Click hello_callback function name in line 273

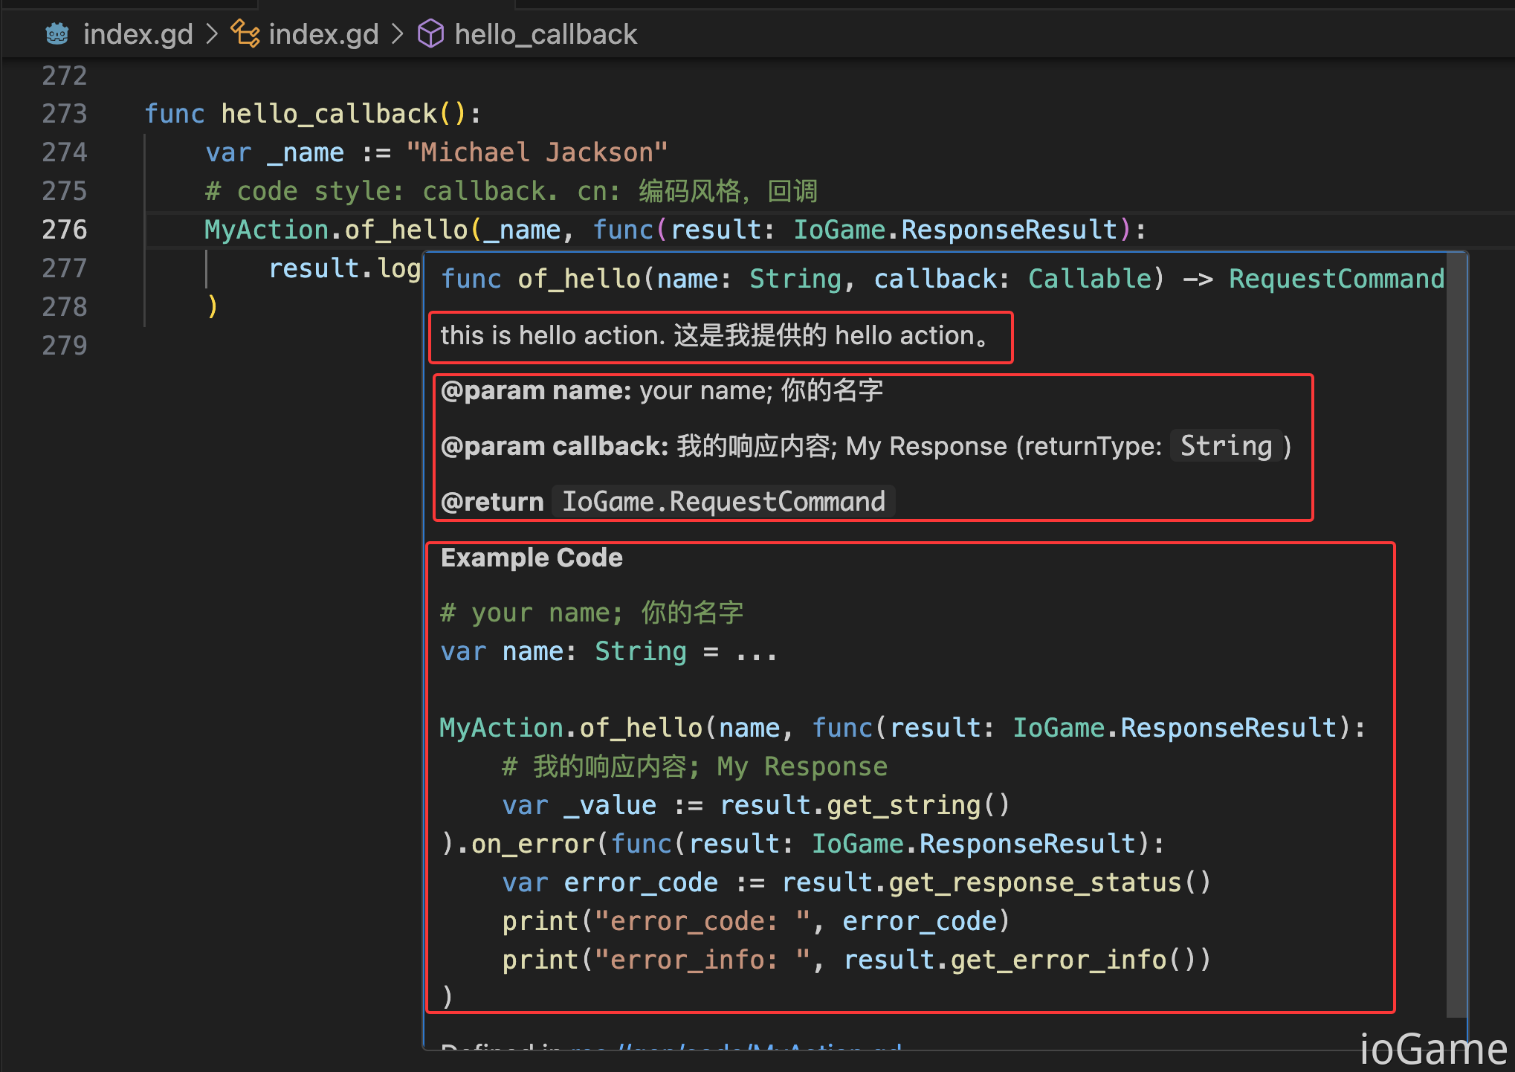click(329, 114)
